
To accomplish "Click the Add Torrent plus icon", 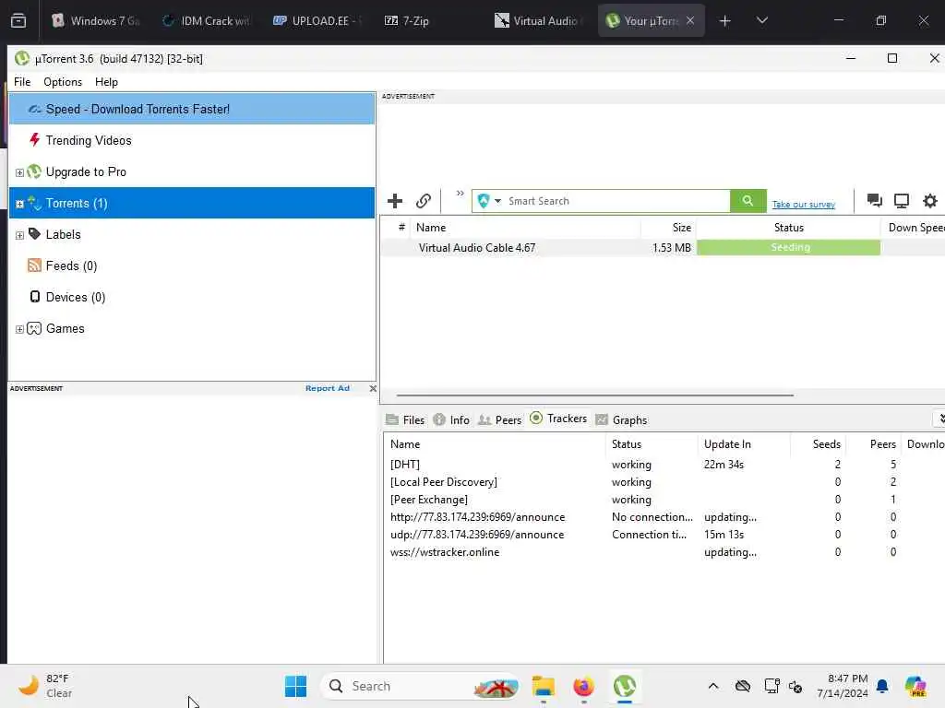I will pyautogui.click(x=395, y=200).
